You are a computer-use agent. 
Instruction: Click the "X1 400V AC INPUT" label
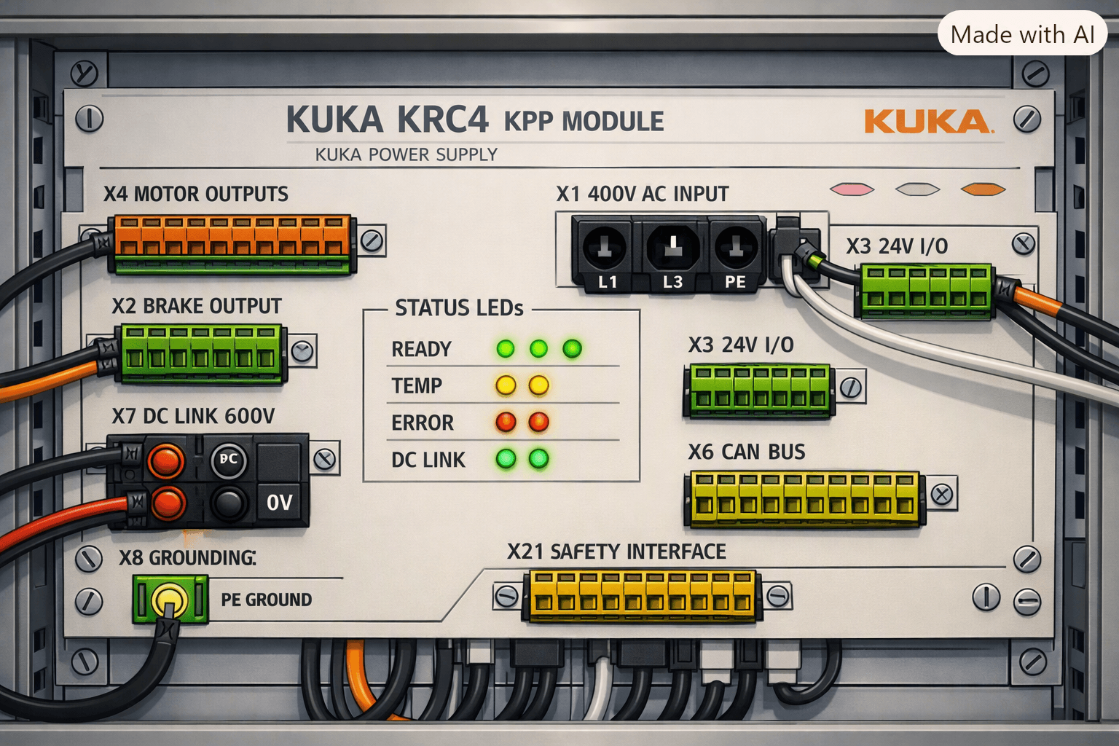click(643, 194)
